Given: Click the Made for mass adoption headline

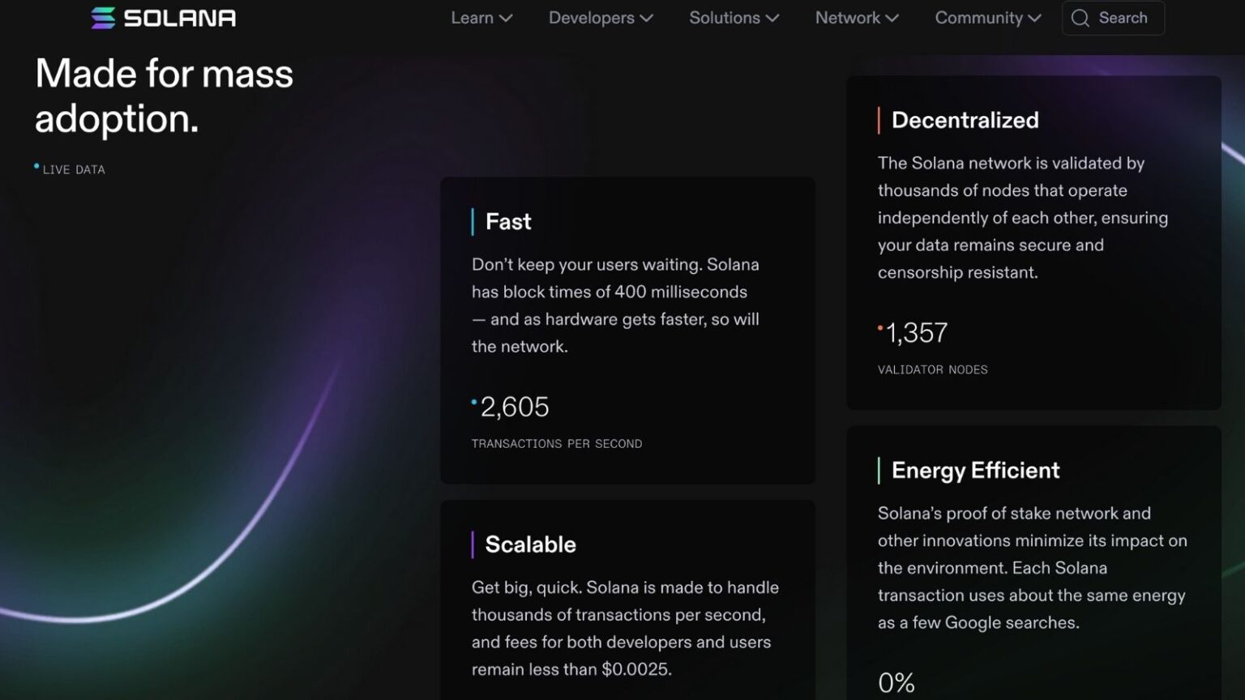Looking at the screenshot, I should point(163,95).
